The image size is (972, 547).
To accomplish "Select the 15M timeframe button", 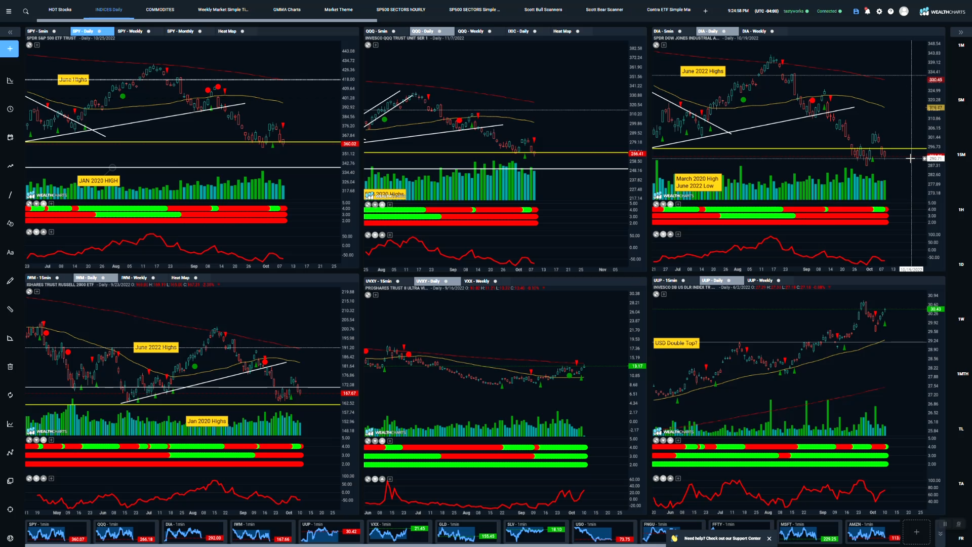I will tap(961, 154).
